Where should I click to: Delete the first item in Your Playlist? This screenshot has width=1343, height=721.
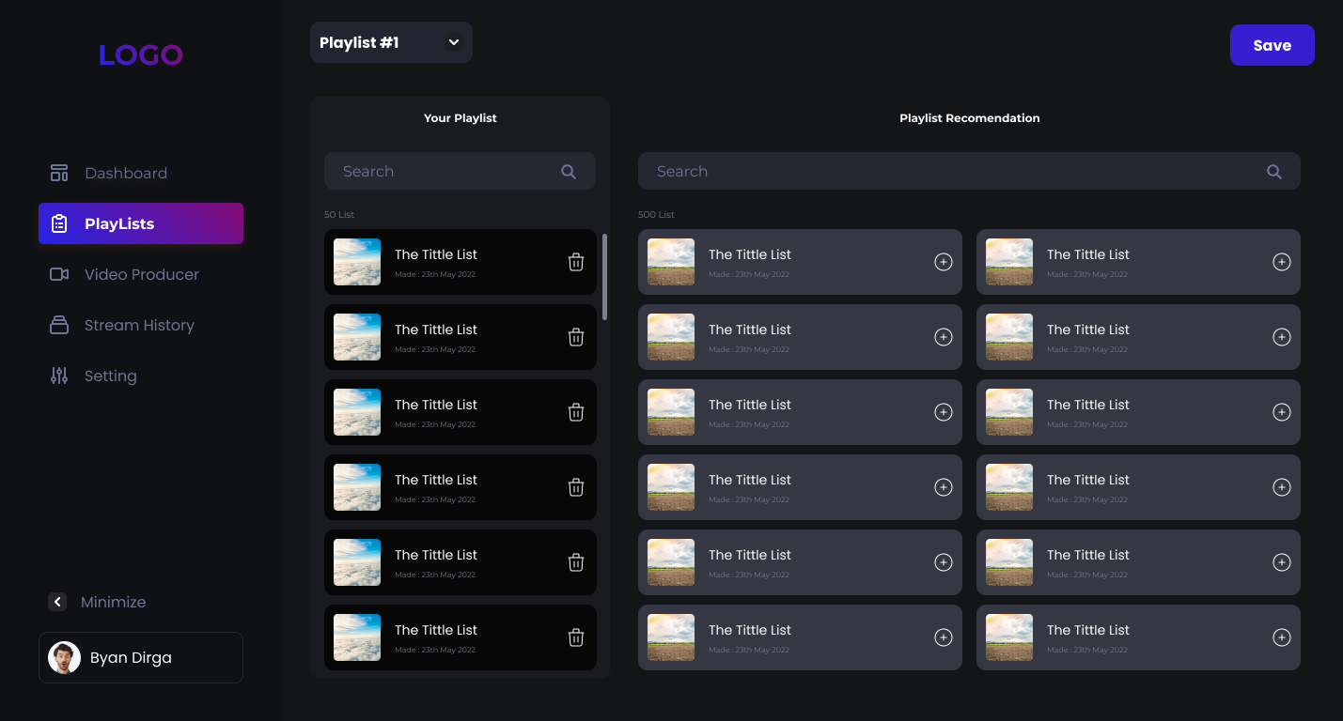576,262
